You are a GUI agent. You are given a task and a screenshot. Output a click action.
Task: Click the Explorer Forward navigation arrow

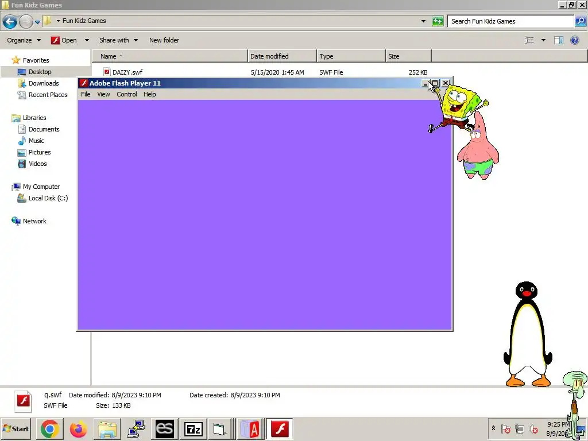coord(26,21)
